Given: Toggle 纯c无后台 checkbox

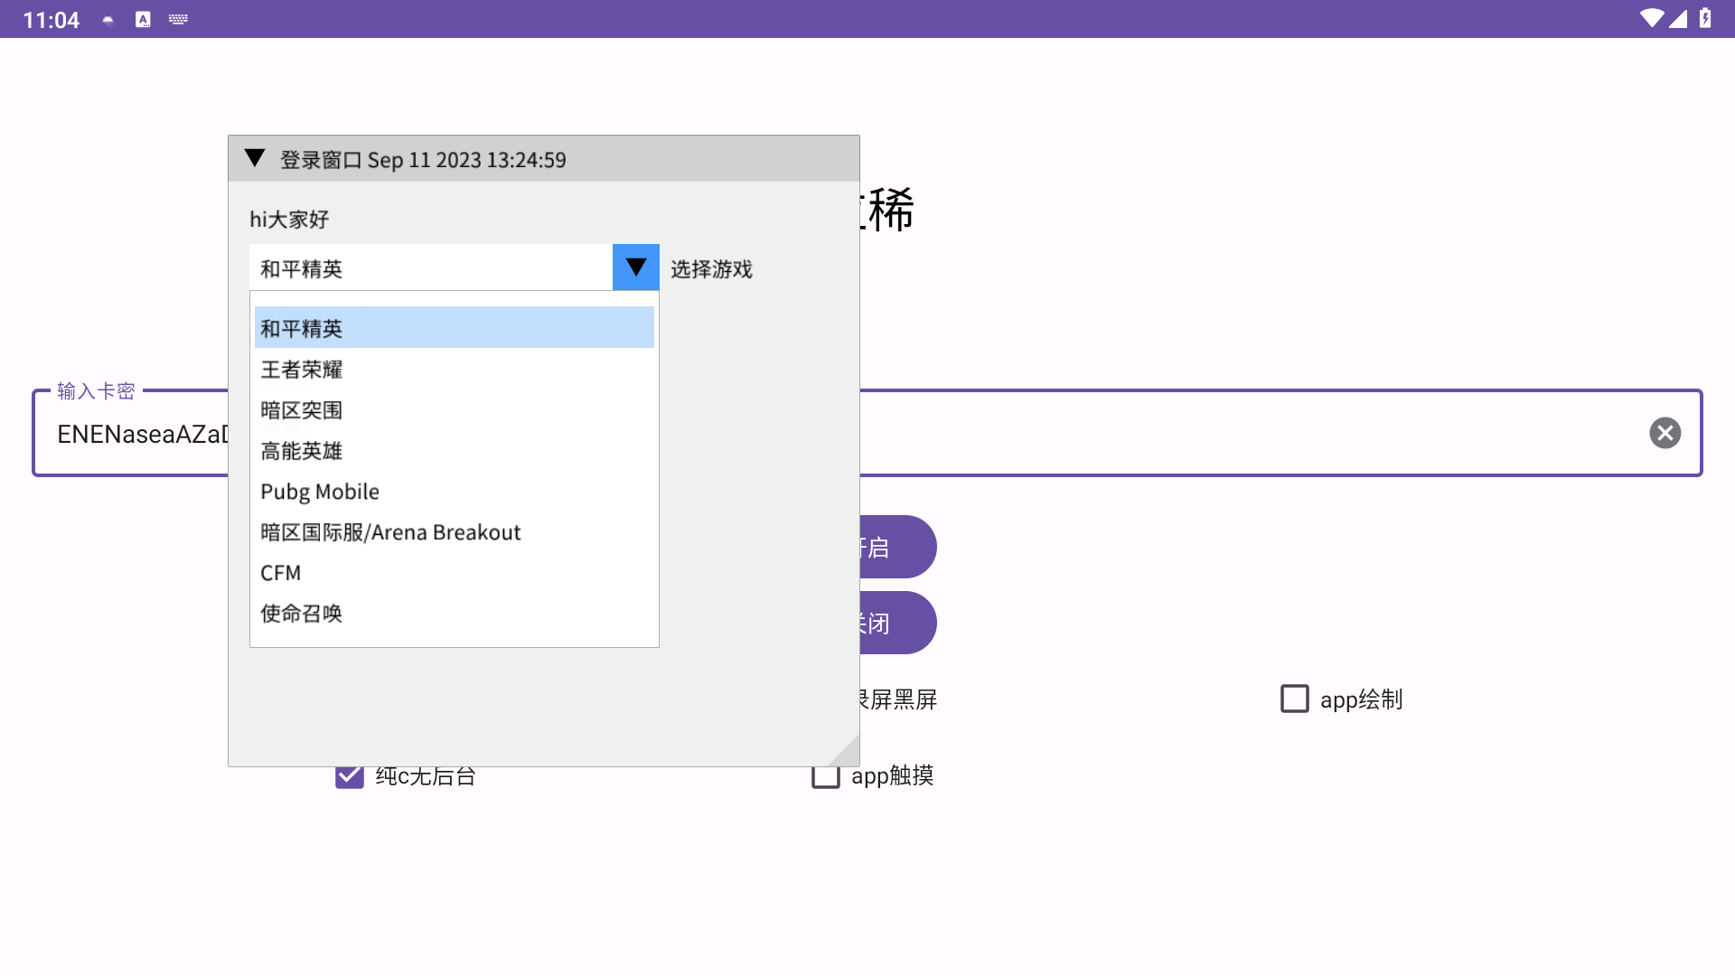Looking at the screenshot, I should pos(347,775).
